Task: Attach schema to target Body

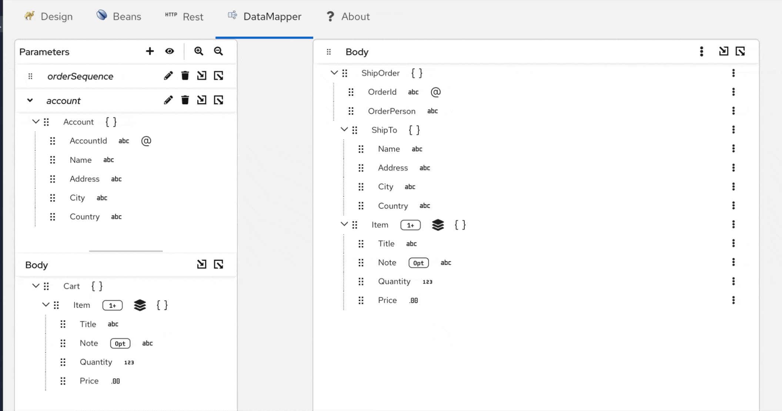Action: pyautogui.click(x=723, y=51)
